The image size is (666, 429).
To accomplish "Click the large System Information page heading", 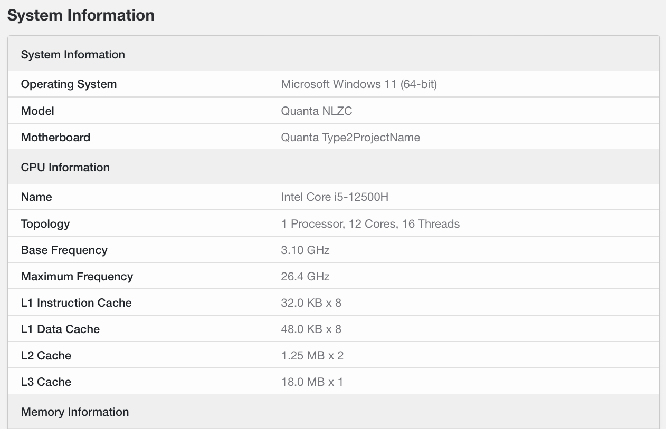I will (81, 15).
